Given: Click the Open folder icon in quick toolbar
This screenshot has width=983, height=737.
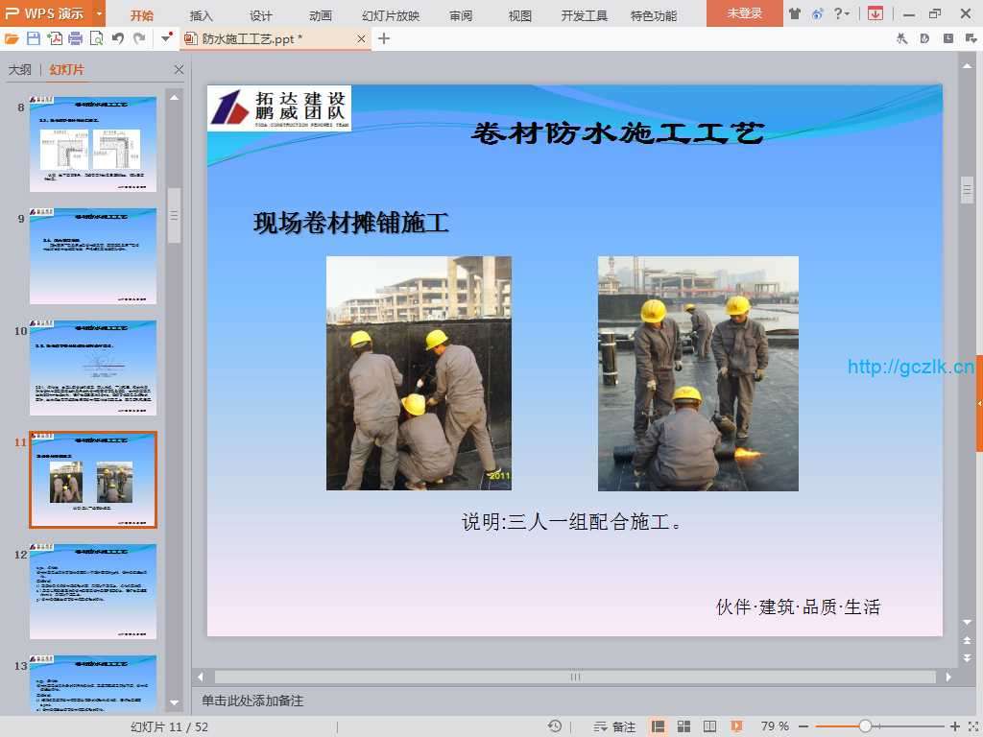Looking at the screenshot, I should 12,38.
